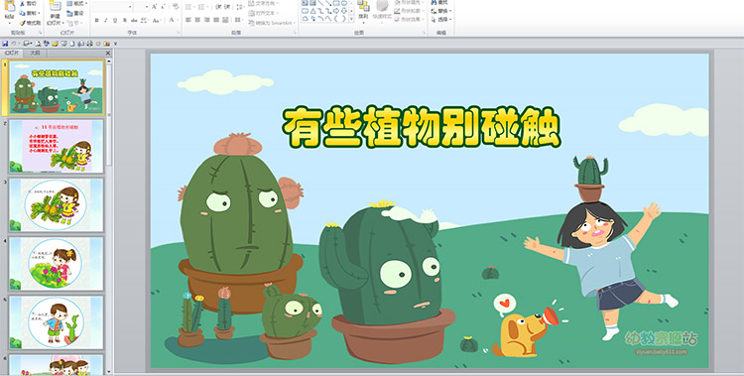Click the numbered list button
Viewport: 744px width, 376px height.
click(x=202, y=7)
